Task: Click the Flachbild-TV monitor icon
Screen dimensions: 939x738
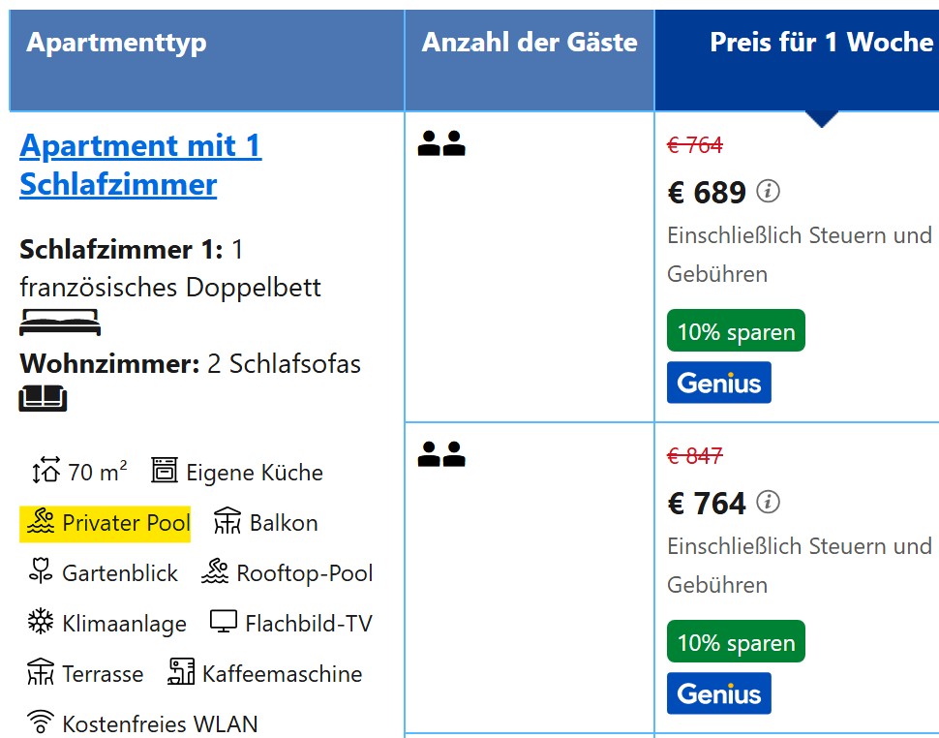Action: (224, 622)
